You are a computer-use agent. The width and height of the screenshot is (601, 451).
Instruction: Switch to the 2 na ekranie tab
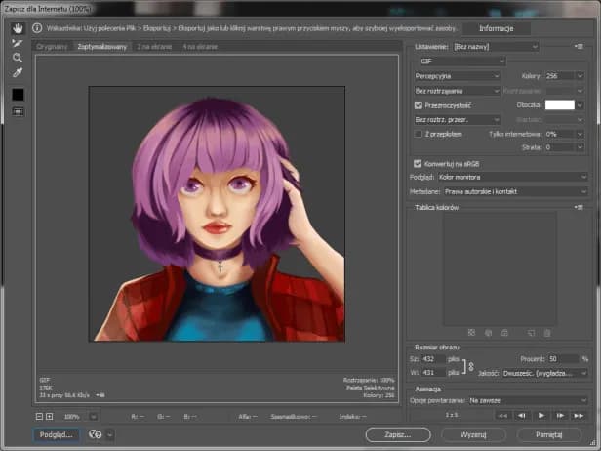pos(155,46)
